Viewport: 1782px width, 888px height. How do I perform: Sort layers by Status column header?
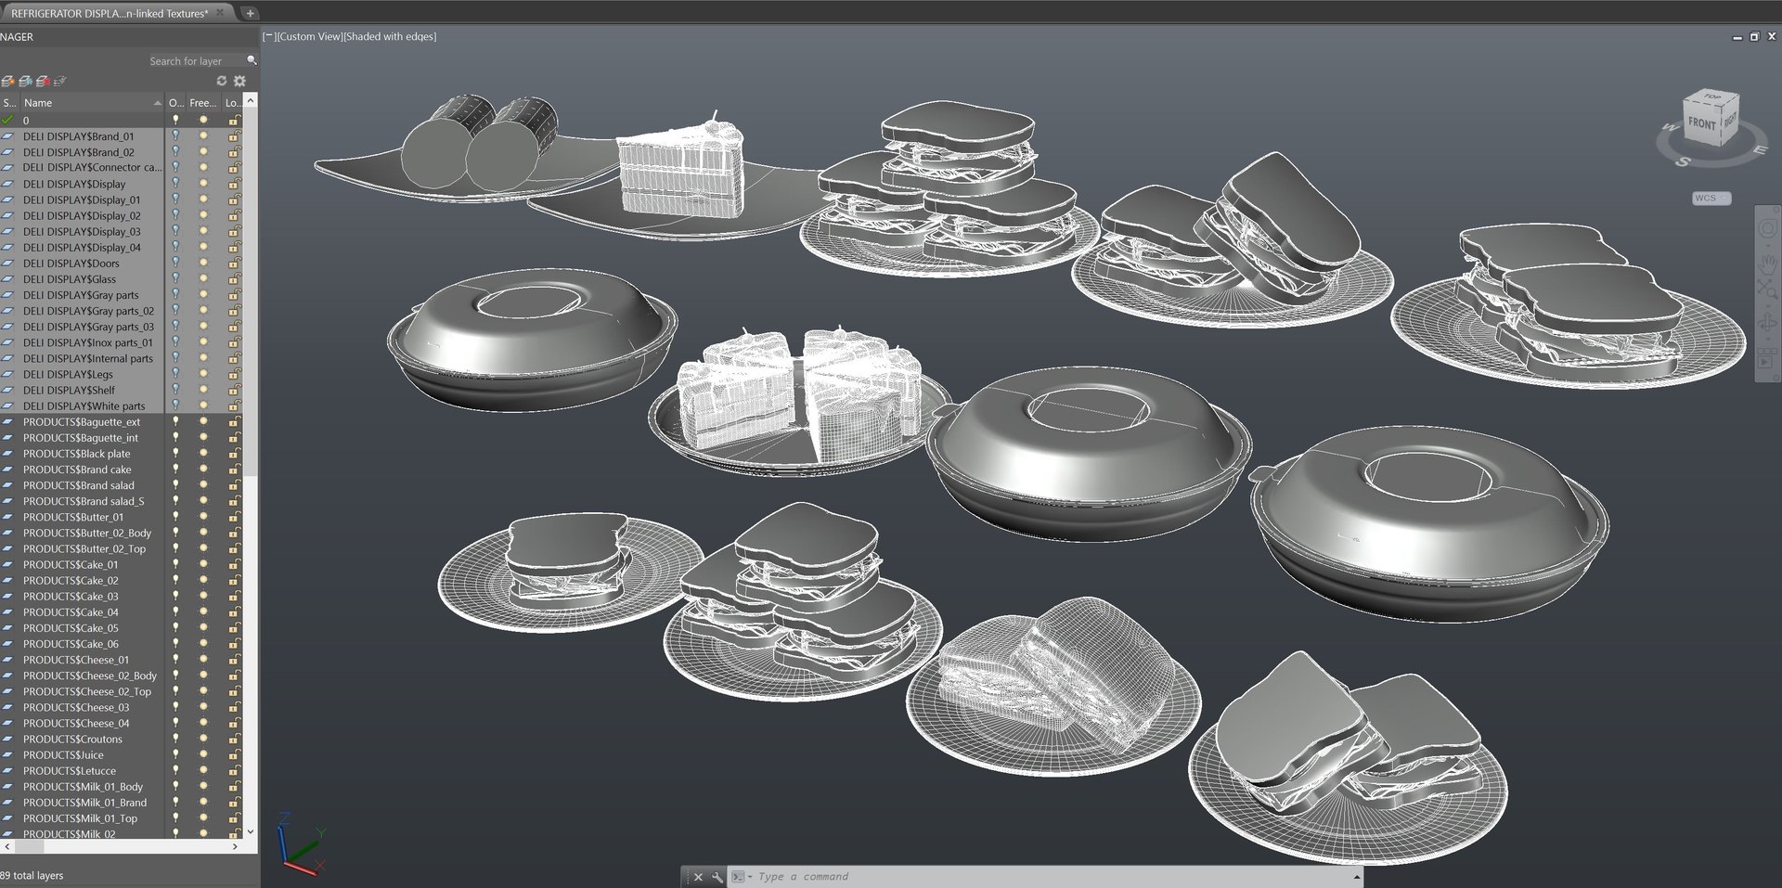(x=9, y=102)
